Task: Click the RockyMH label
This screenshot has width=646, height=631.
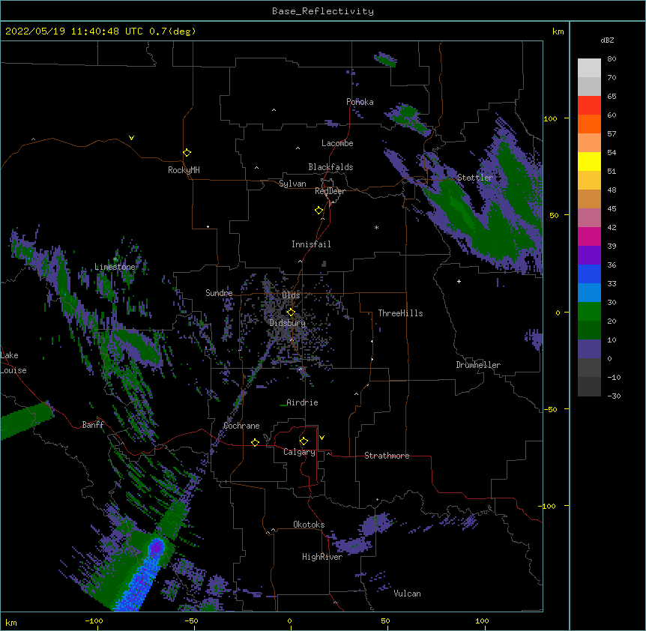Action: click(x=184, y=170)
